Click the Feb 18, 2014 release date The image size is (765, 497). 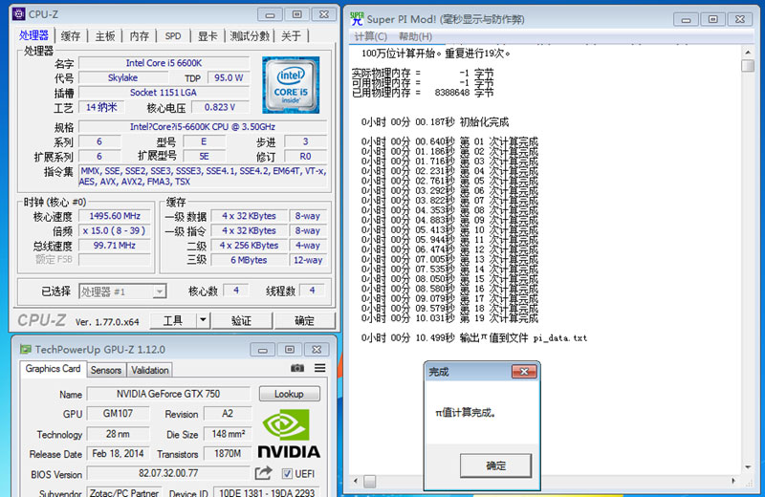pos(118,453)
